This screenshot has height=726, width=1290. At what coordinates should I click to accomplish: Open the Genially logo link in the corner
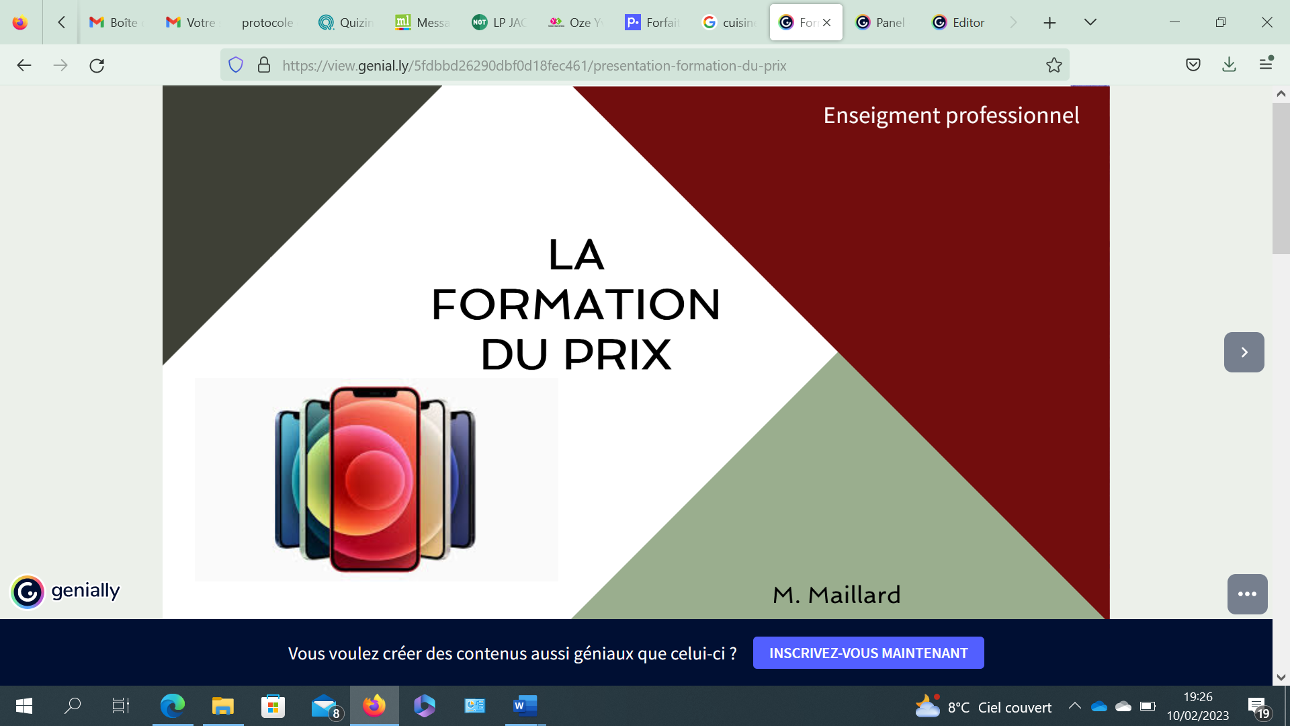click(64, 592)
